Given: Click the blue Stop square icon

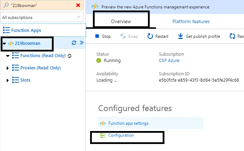Looking at the screenshot, I should (97, 36).
